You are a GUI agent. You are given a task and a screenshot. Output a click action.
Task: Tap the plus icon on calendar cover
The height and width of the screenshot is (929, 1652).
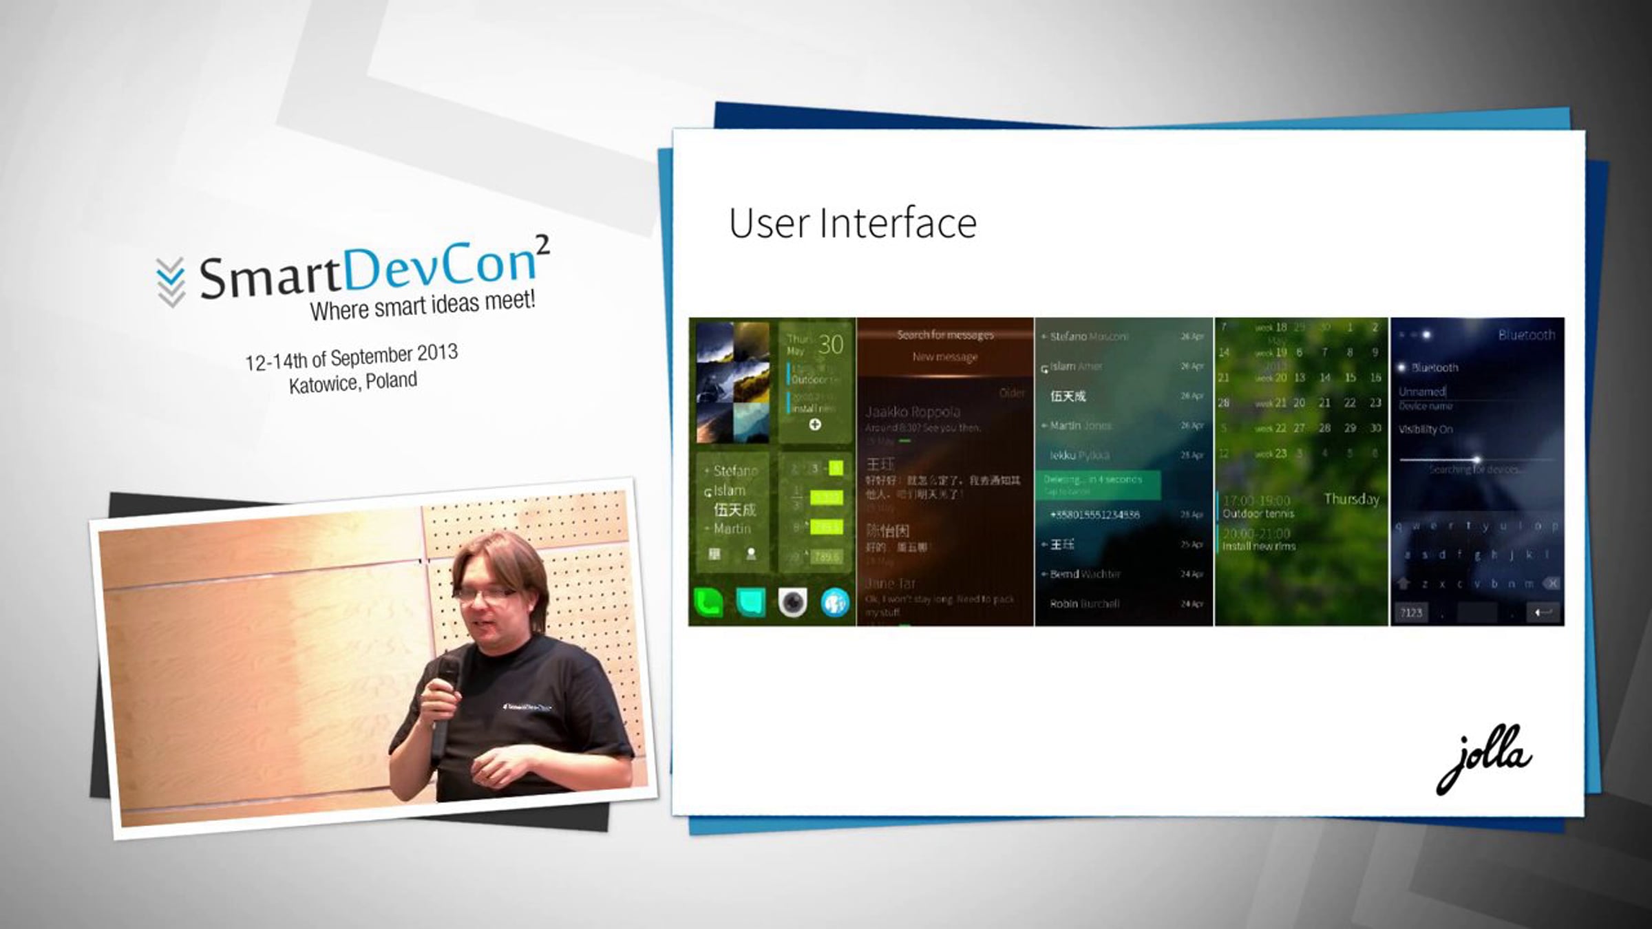tap(815, 425)
